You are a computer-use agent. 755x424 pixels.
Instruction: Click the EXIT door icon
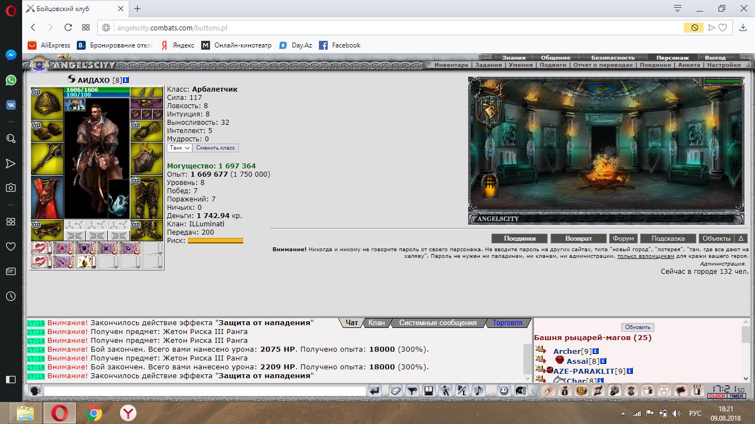[698, 391]
